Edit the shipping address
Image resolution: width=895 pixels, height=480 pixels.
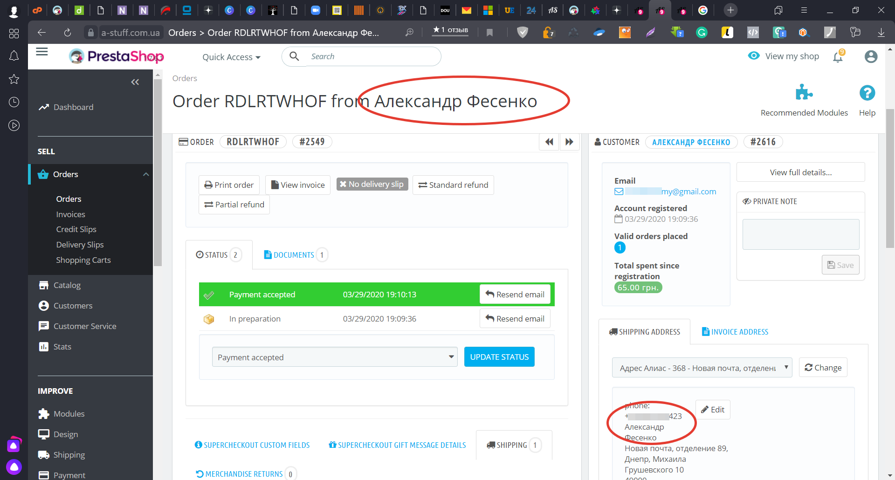coord(713,410)
